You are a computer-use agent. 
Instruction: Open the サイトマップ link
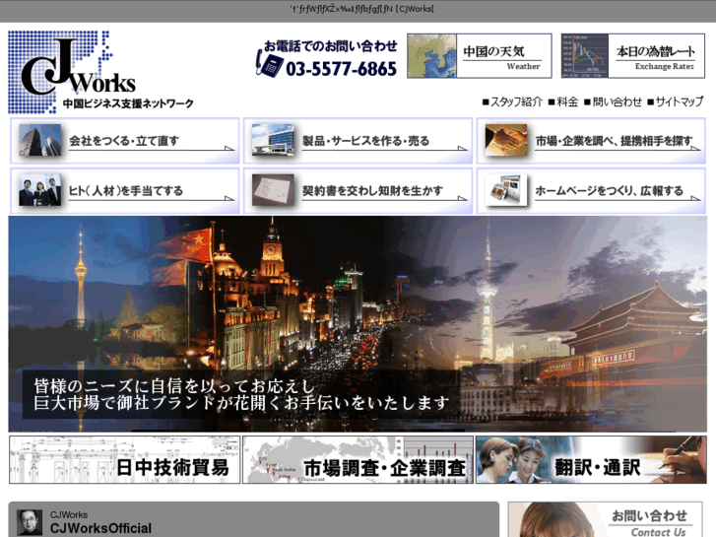[x=676, y=101]
